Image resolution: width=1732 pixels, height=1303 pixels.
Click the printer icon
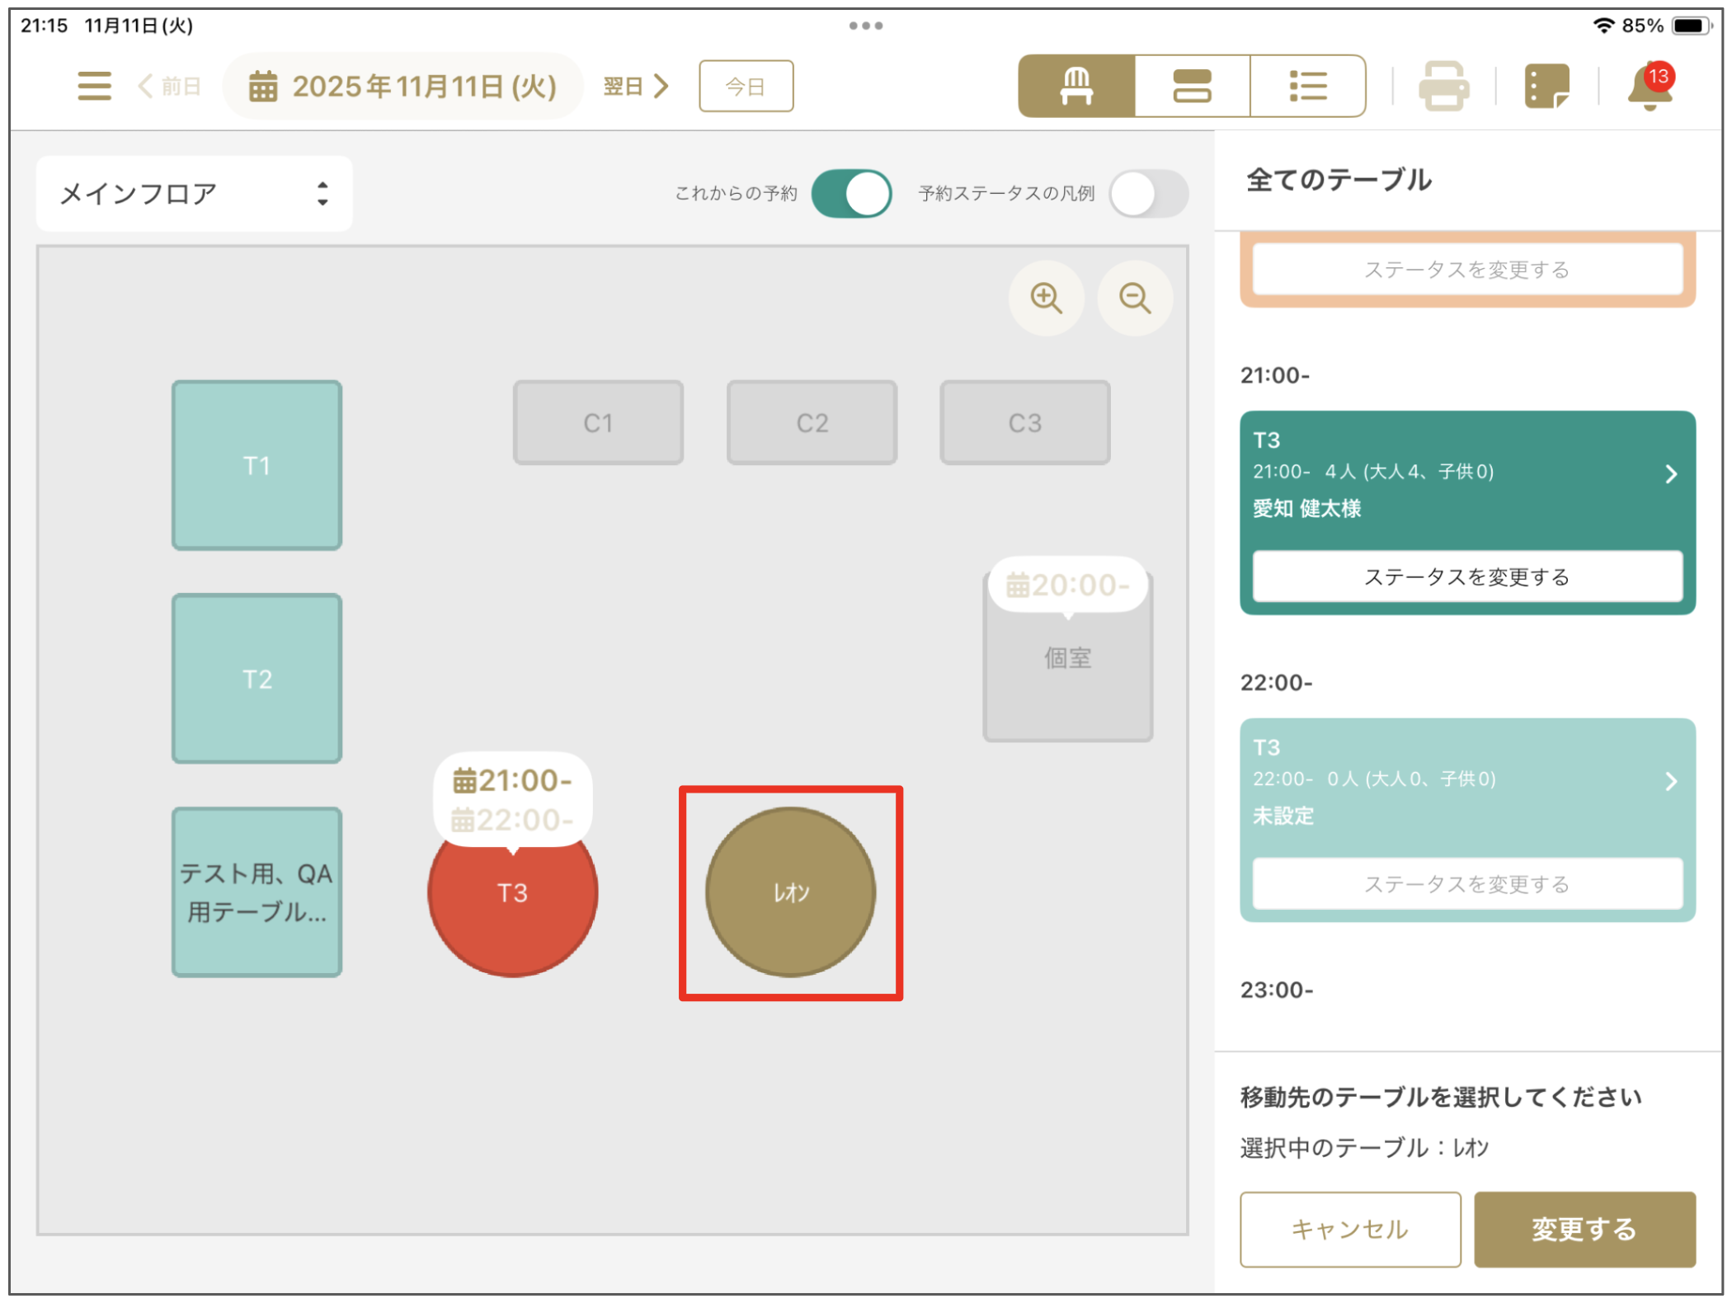1443,86
